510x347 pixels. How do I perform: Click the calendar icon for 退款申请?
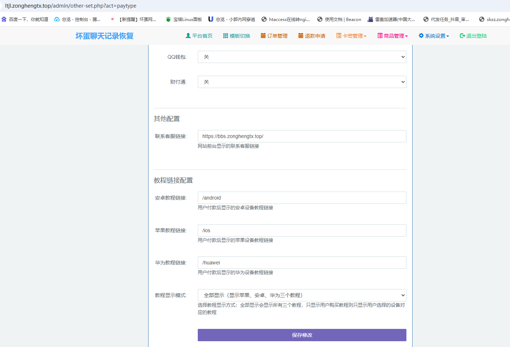(x=301, y=36)
